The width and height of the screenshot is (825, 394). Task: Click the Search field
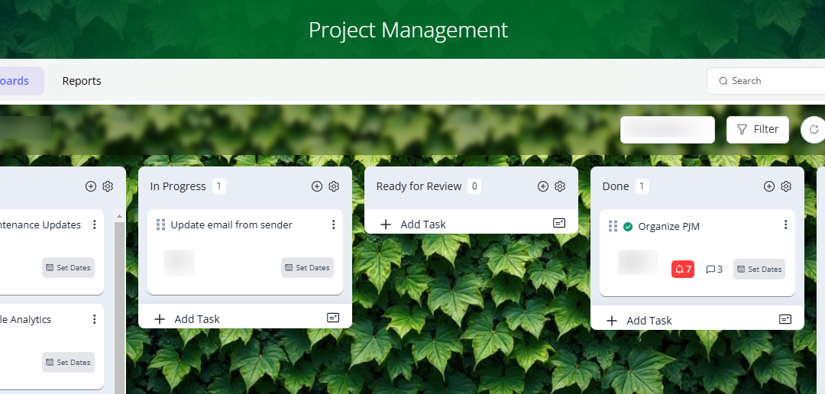[766, 81]
